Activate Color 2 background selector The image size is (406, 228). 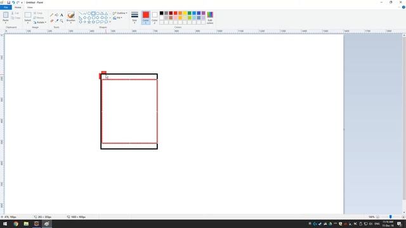coord(155,18)
